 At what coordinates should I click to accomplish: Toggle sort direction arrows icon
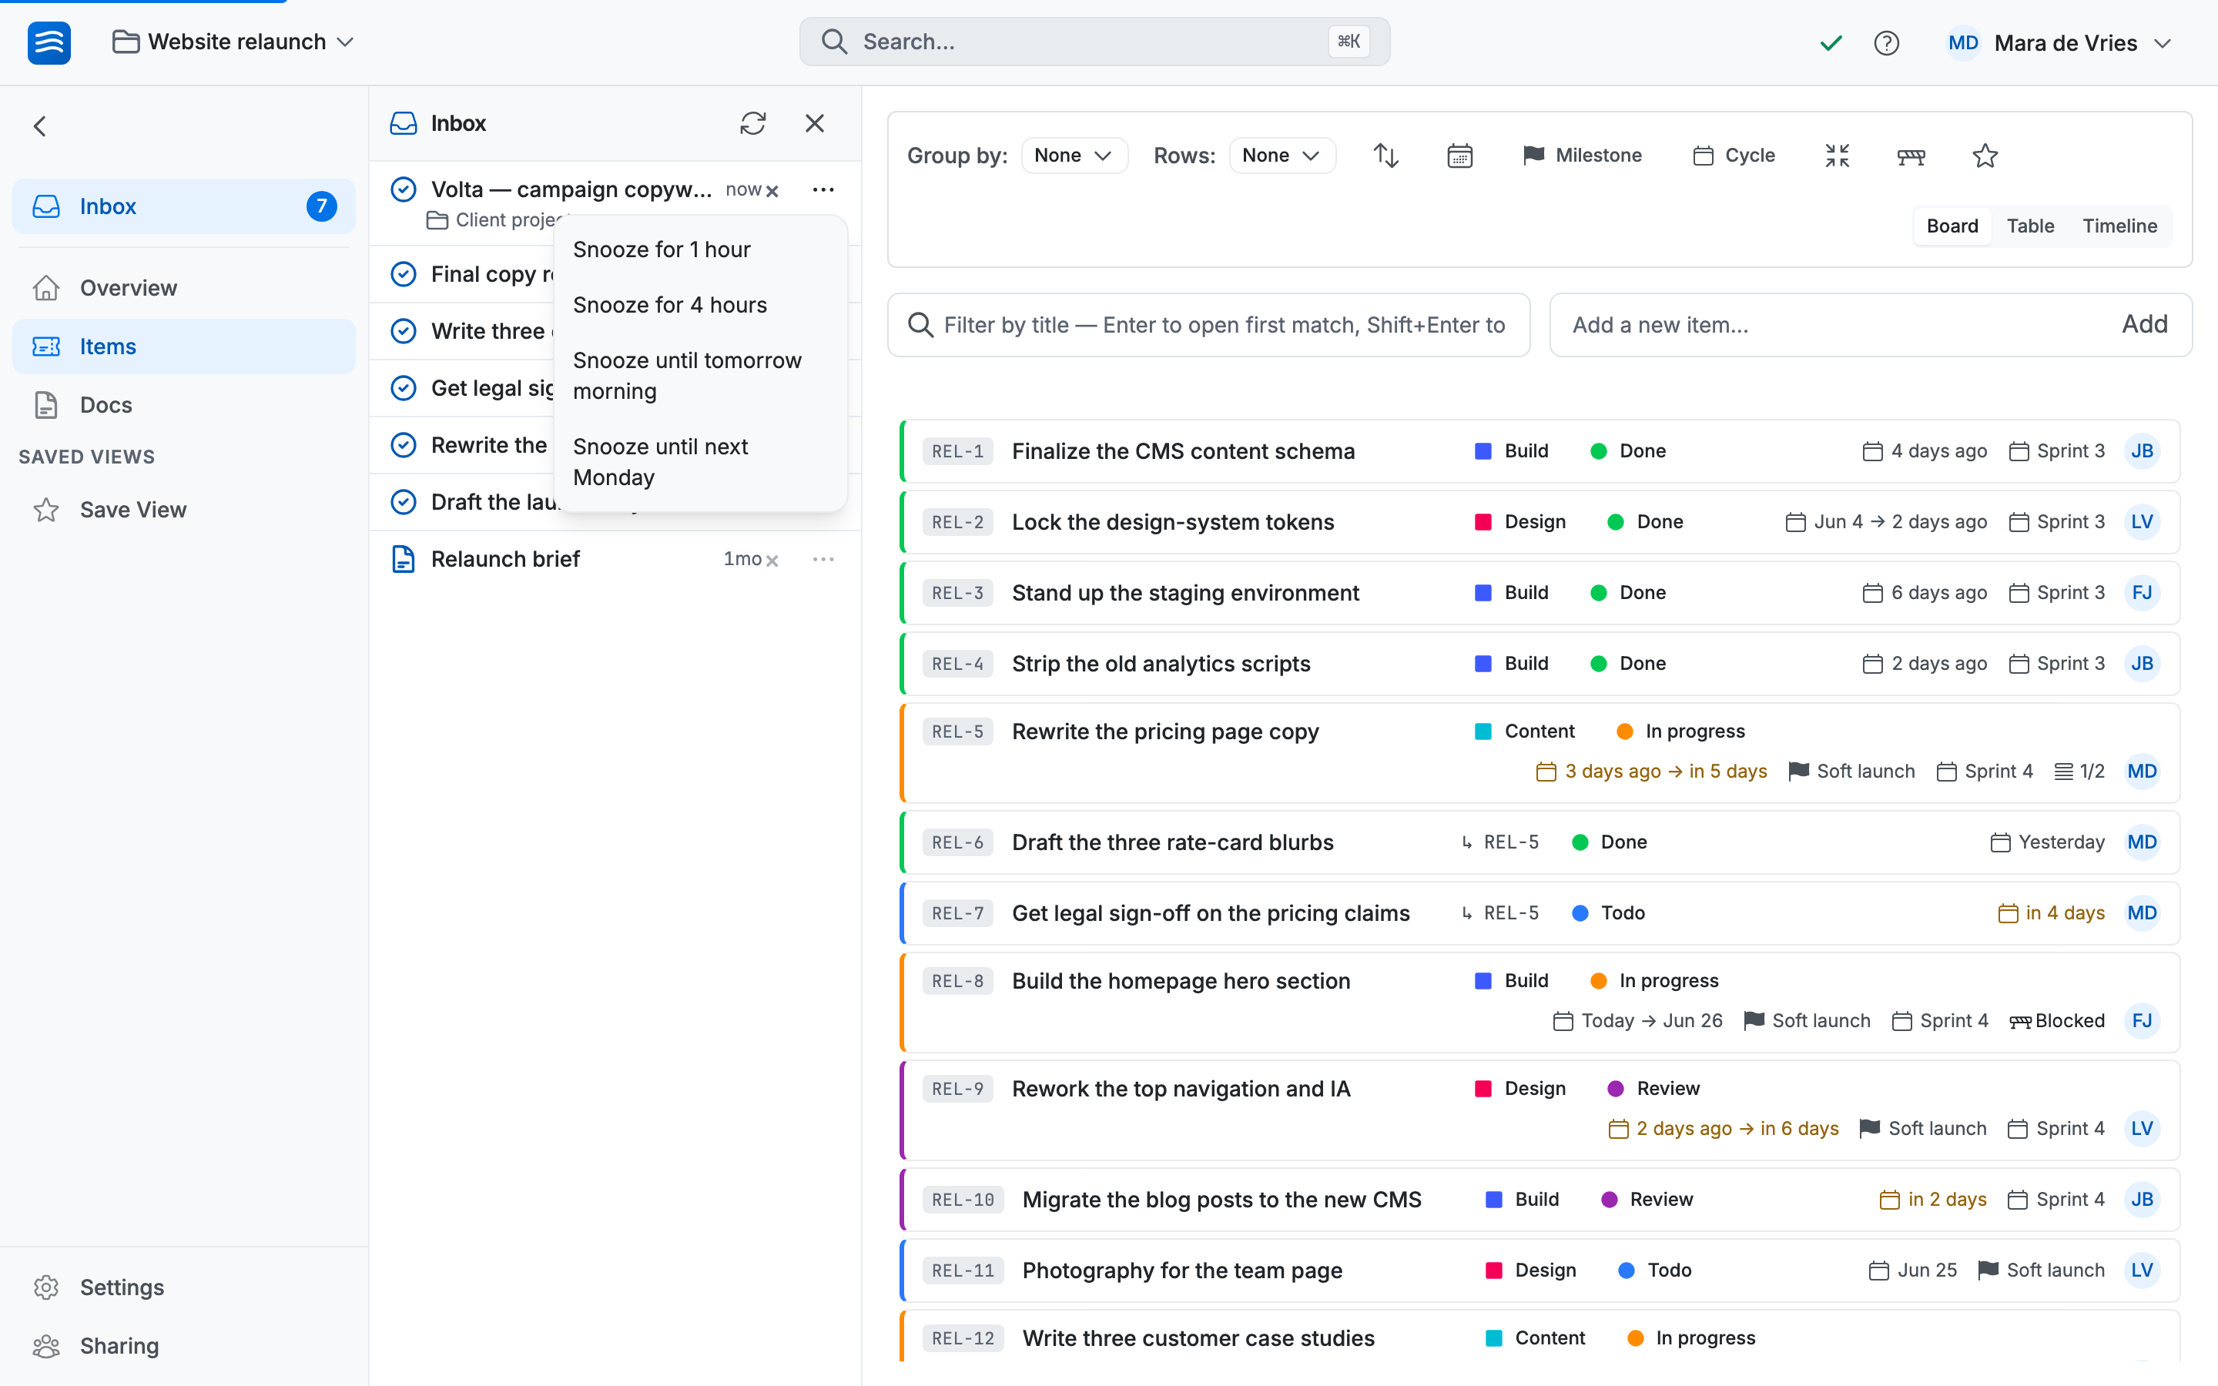tap(1385, 156)
